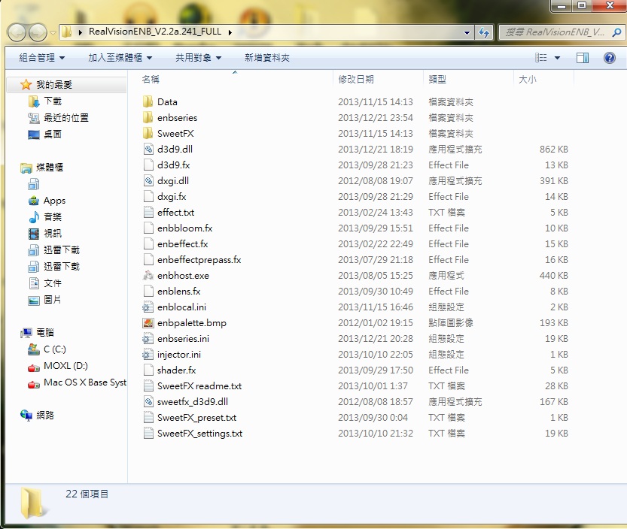
Task: Select the file named SweetFX_settings.txt
Action: [199, 434]
